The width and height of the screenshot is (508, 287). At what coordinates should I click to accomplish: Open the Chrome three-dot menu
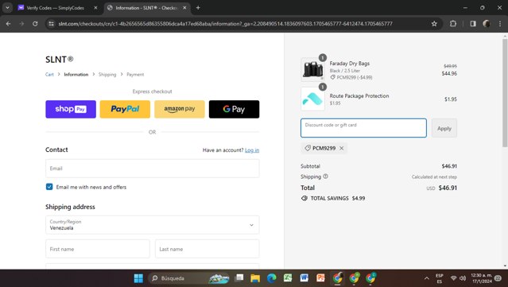(500, 24)
